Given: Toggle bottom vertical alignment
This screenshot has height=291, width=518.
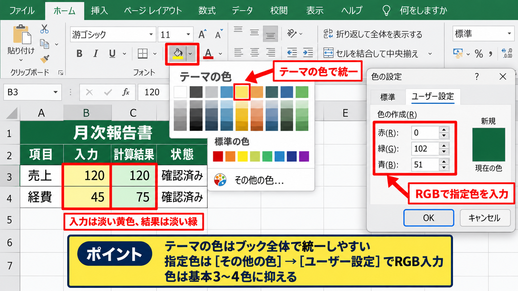Looking at the screenshot, I should point(270,34).
